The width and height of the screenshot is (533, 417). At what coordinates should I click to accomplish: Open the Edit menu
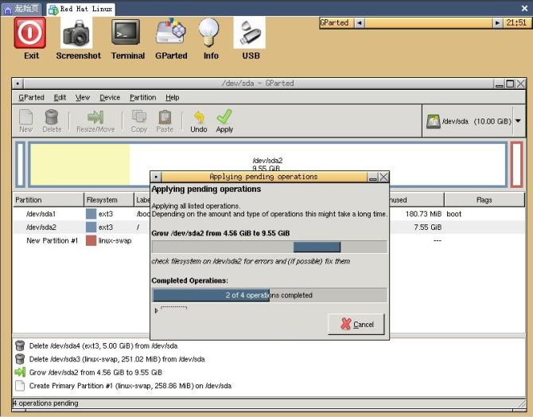60,98
